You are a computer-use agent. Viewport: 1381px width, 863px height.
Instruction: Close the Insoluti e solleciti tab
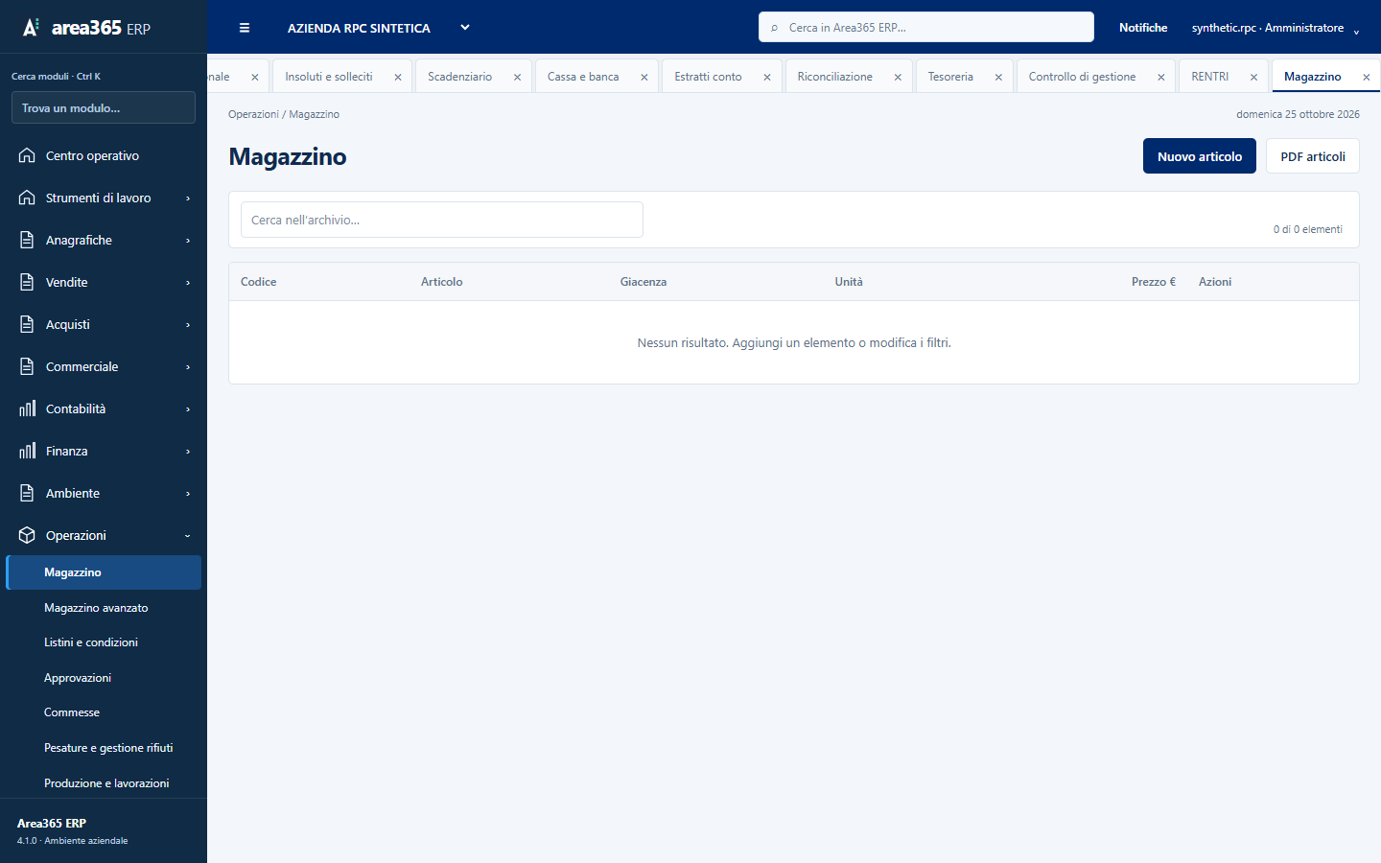[398, 77]
